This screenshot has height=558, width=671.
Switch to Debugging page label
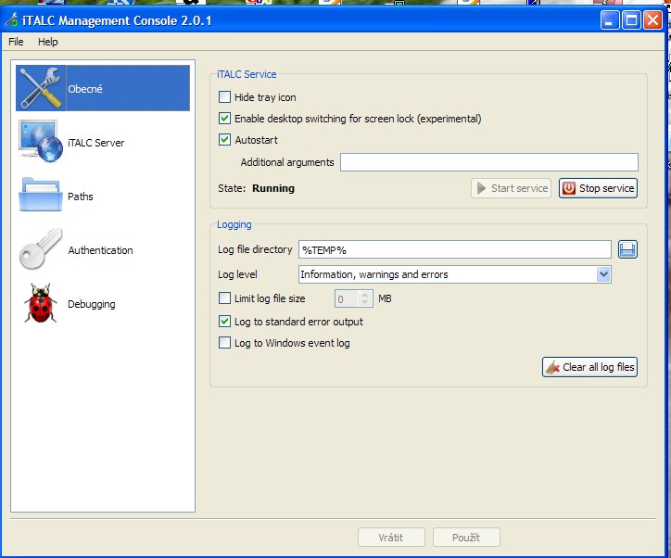click(x=92, y=304)
